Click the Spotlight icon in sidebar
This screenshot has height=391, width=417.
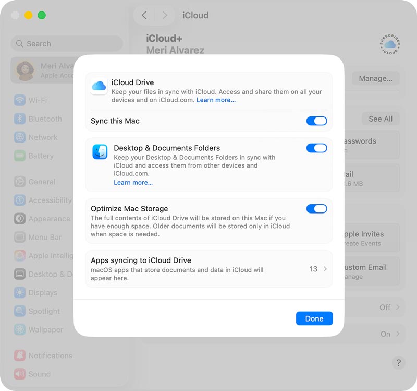click(x=20, y=311)
